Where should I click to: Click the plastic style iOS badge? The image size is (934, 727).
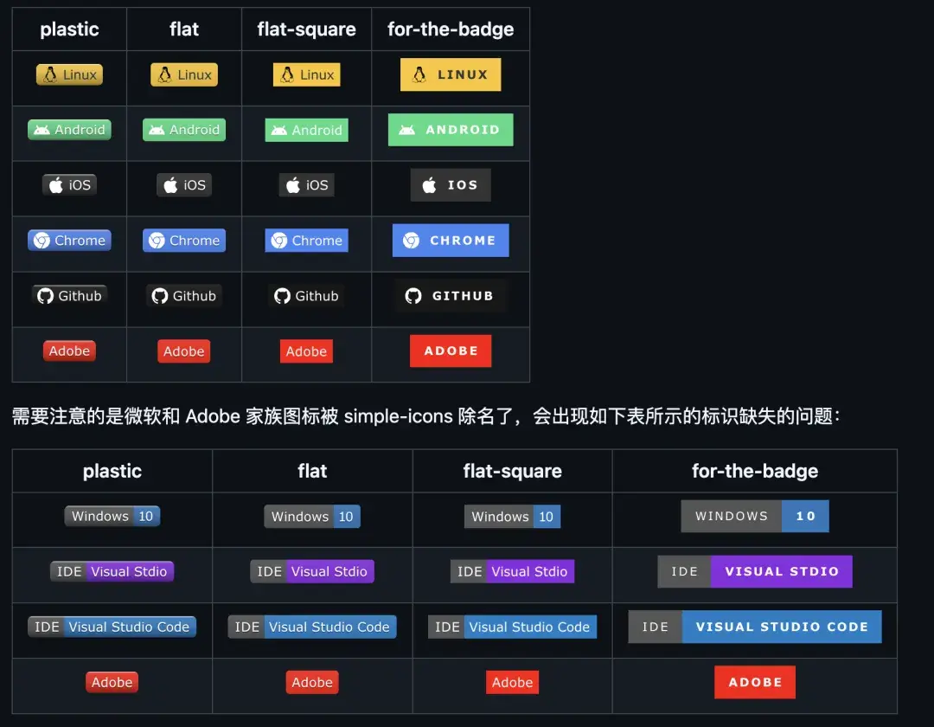pyautogui.click(x=70, y=184)
